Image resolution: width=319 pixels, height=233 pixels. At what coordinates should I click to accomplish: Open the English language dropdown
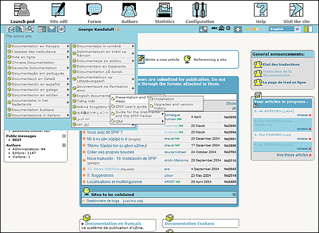point(285,29)
